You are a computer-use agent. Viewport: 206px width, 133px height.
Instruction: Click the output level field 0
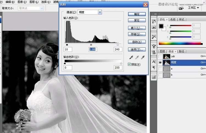[x=68, y=68]
